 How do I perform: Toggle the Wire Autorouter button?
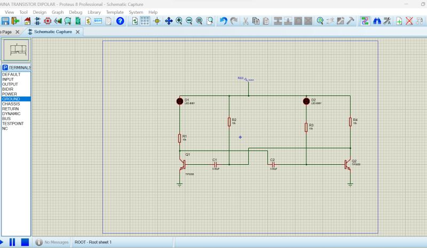click(365, 21)
